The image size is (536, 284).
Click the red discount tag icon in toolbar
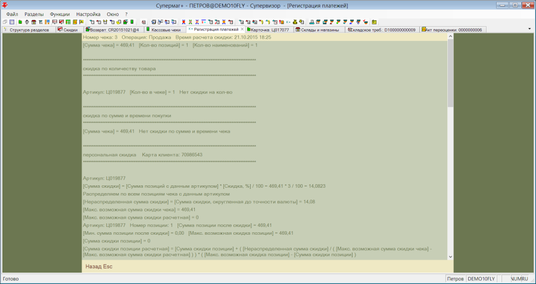(61, 22)
